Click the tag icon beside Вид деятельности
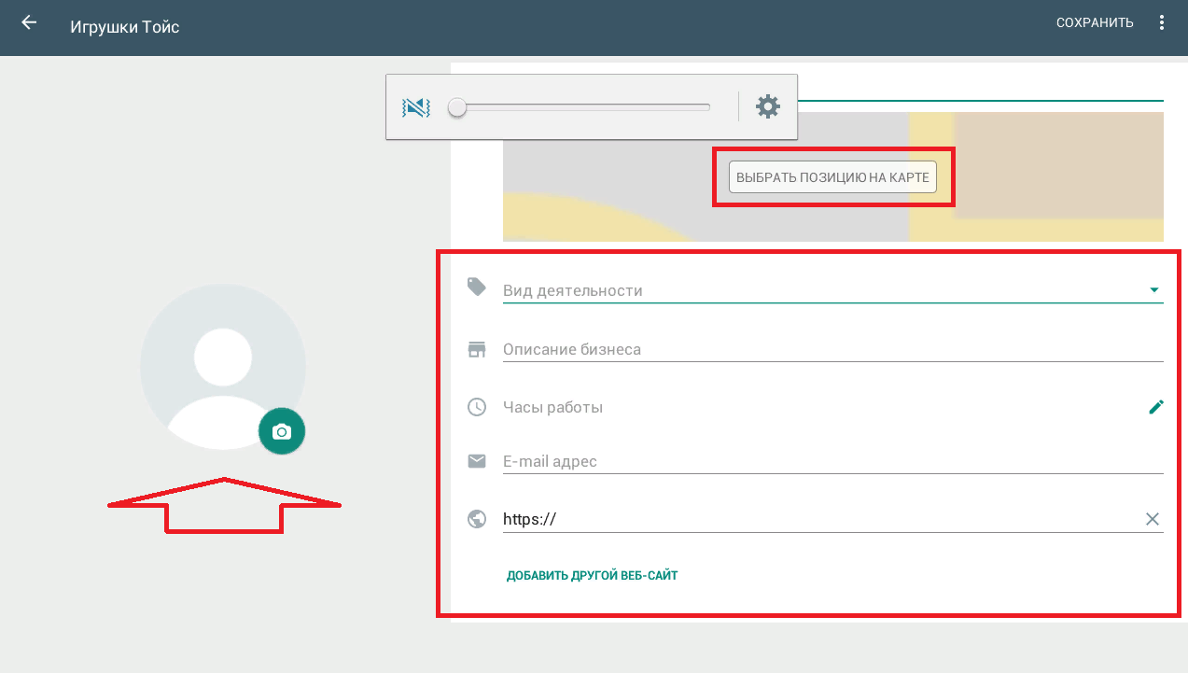Screen dimensions: 1188x673 tap(477, 287)
